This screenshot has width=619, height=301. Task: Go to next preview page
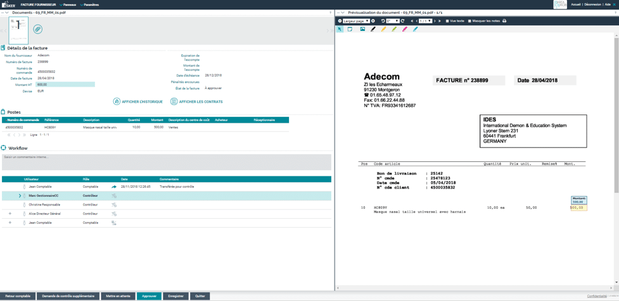pyautogui.click(x=435, y=21)
